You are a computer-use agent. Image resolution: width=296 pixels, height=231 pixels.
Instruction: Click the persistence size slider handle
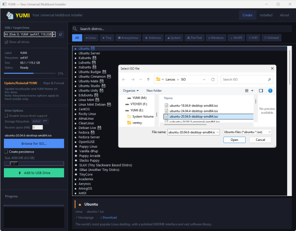click(x=14, y=164)
